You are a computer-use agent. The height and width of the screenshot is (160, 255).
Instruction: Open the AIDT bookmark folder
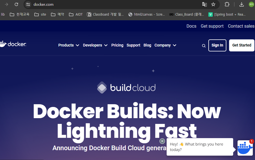(76, 14)
